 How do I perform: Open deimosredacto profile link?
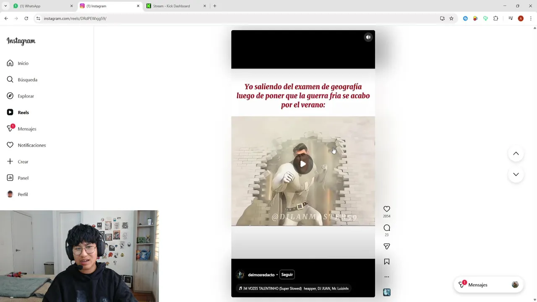[261, 275]
